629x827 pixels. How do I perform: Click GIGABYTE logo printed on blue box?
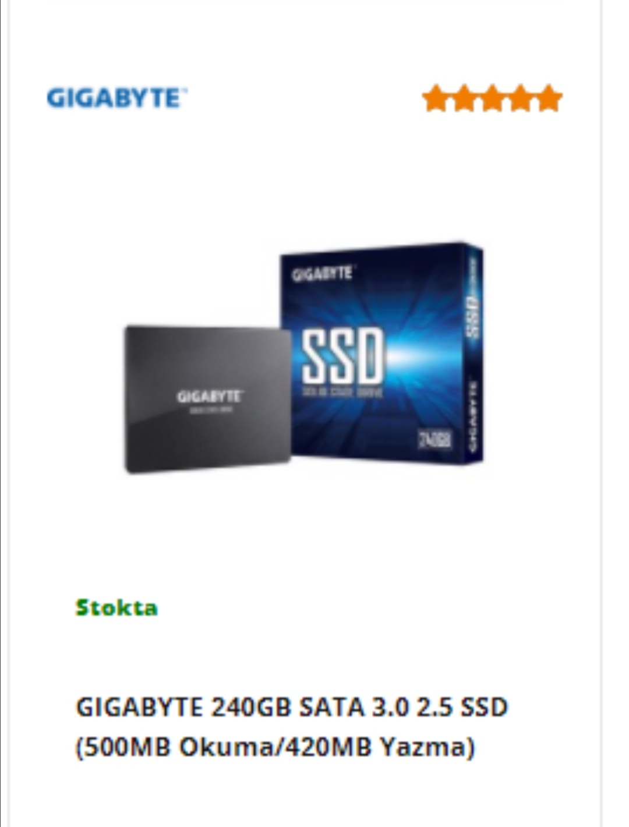(322, 274)
